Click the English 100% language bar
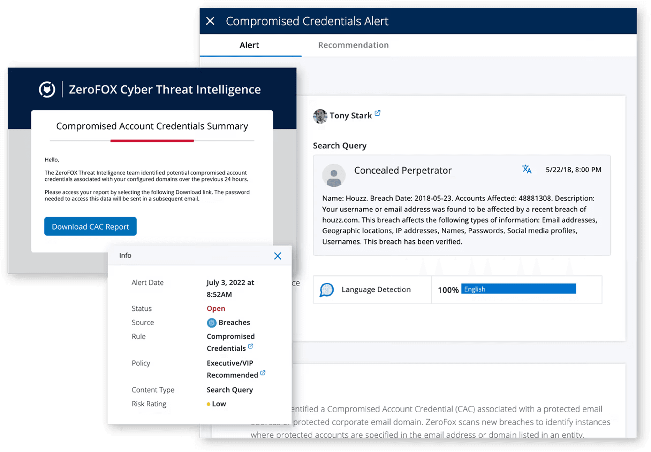651x452 pixels. point(518,289)
